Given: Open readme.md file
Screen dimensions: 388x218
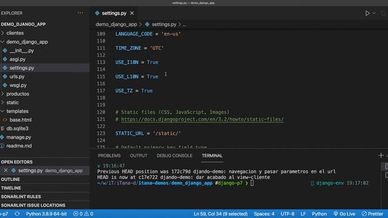Looking at the screenshot, I should tap(19, 146).
